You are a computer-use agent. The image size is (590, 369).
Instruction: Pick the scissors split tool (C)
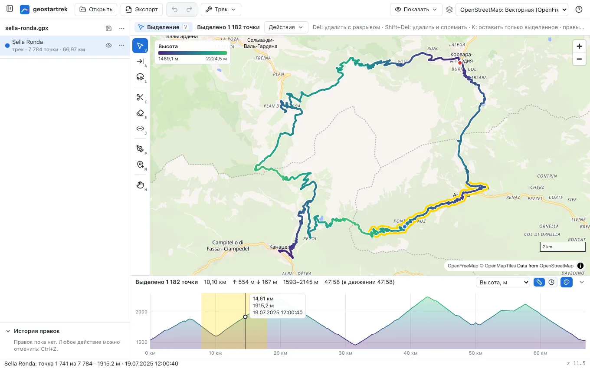[x=140, y=97]
